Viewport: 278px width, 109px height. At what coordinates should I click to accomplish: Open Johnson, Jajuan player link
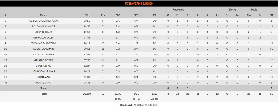(43, 71)
